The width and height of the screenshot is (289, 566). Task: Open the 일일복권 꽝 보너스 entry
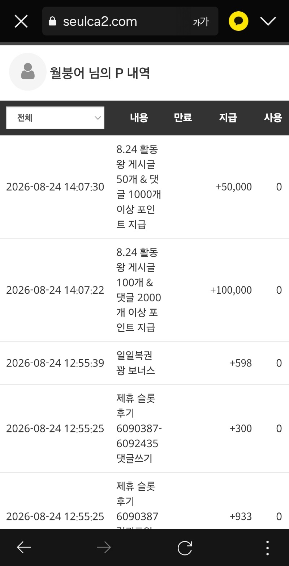[x=144, y=363]
